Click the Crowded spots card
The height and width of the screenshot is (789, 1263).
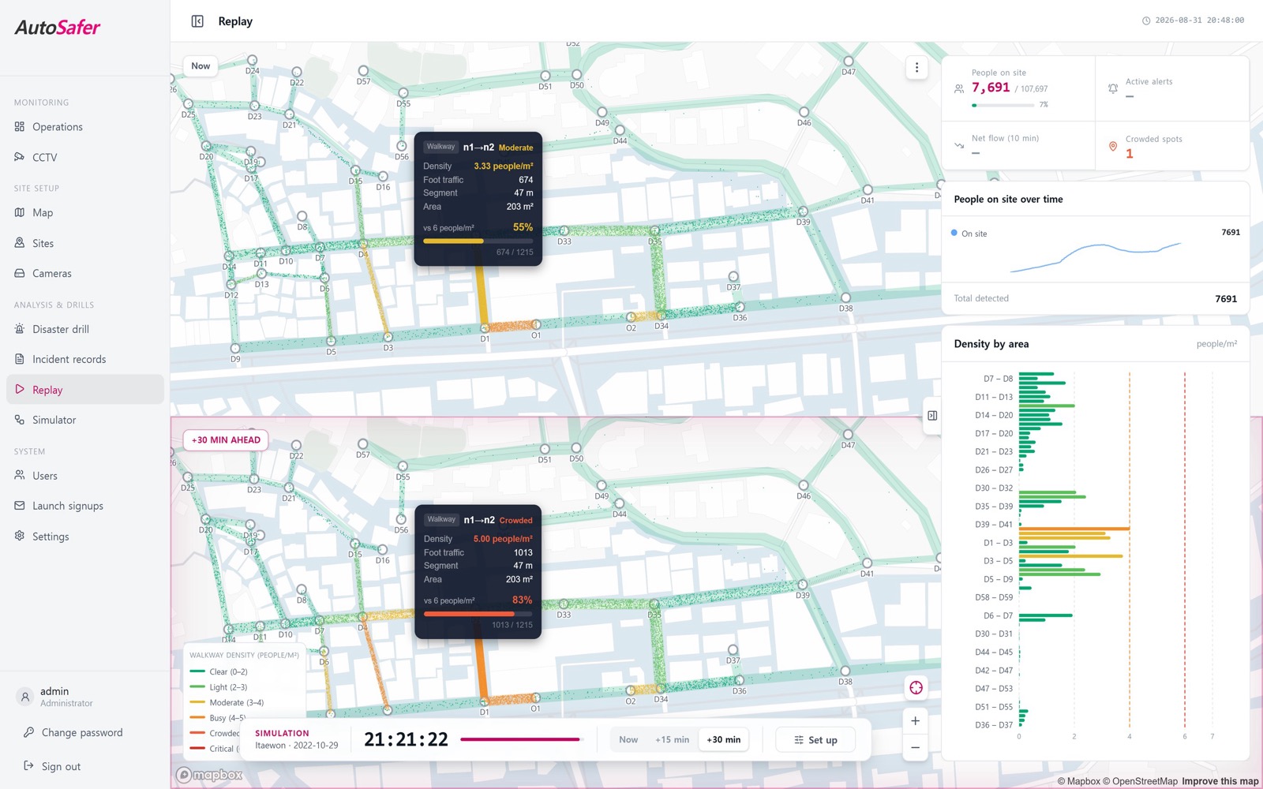(1172, 146)
